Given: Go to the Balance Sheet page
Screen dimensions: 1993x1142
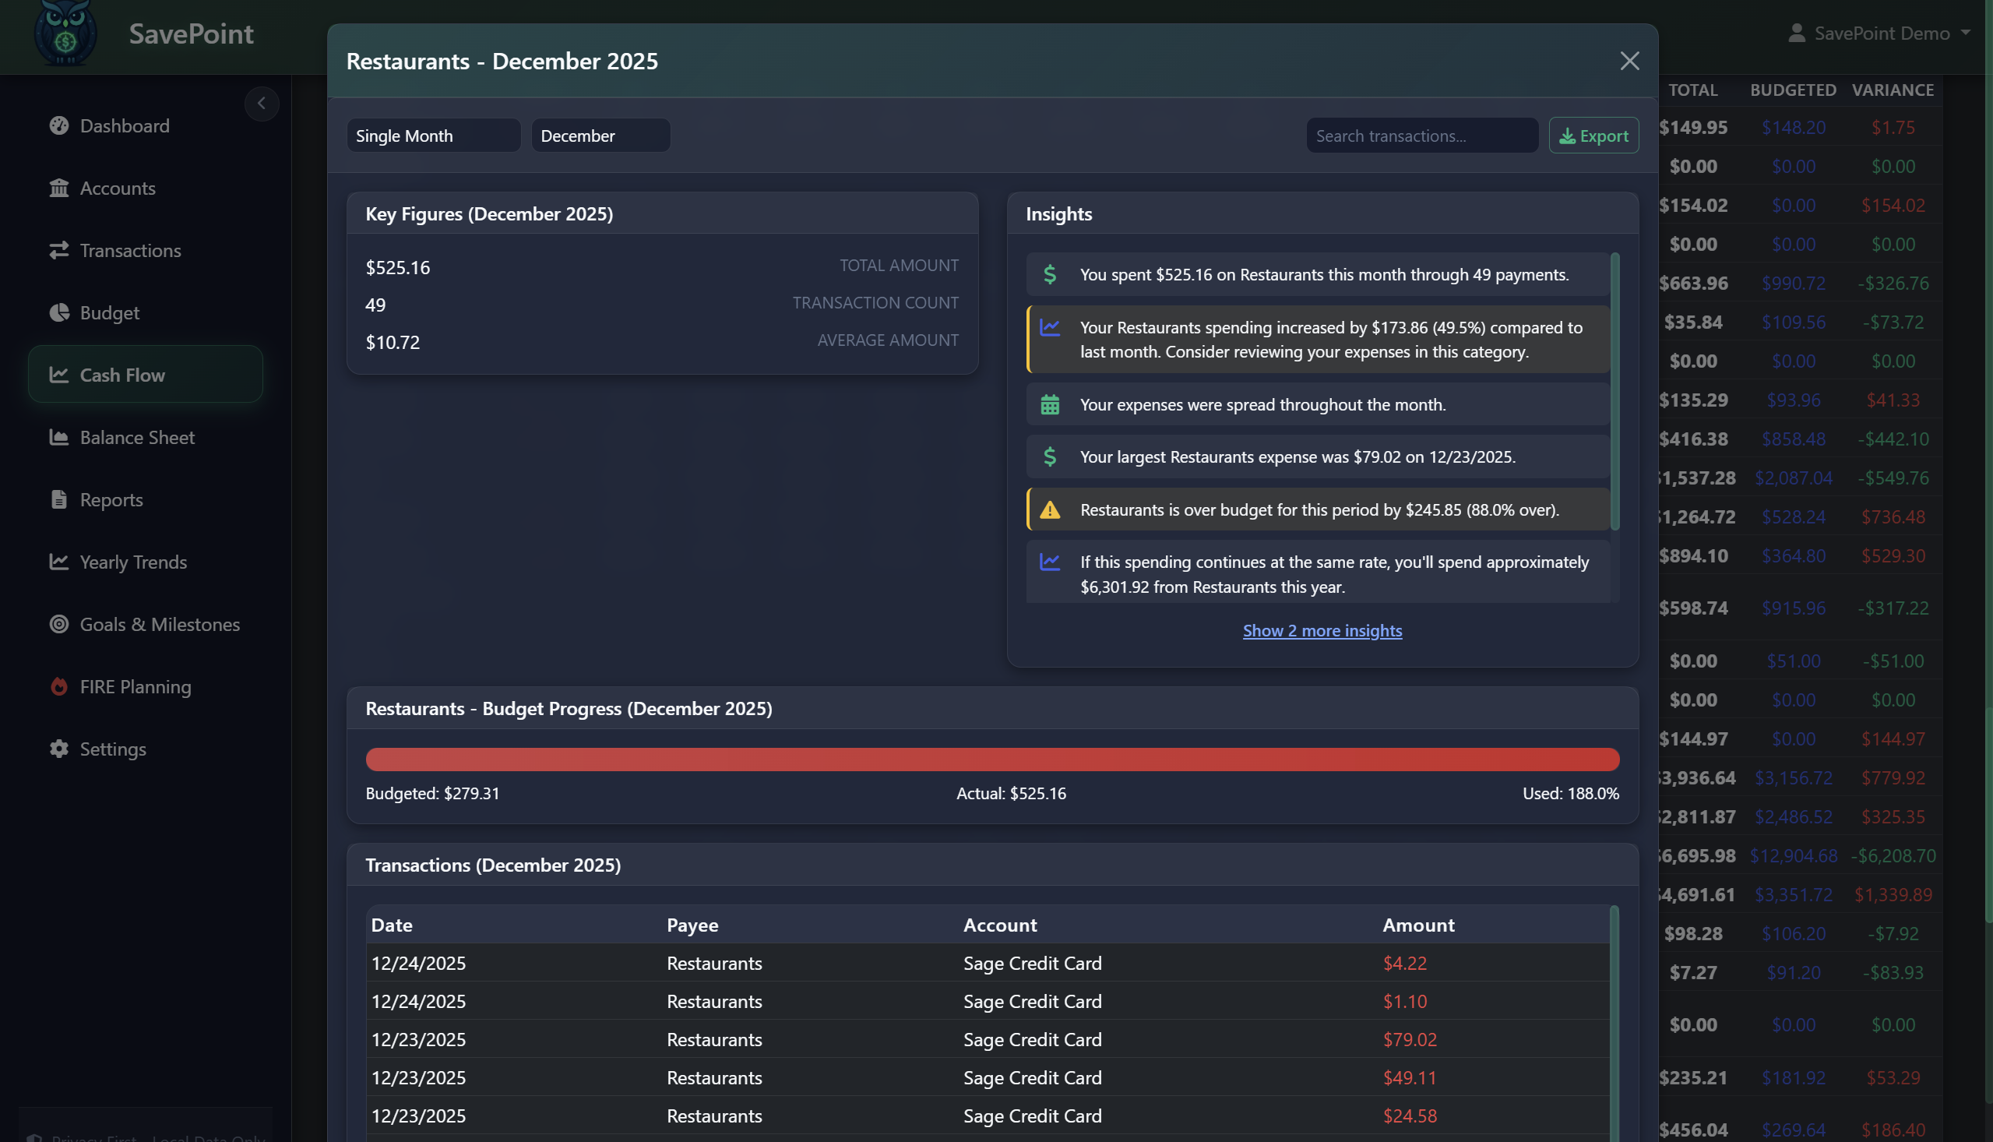Looking at the screenshot, I should pos(137,438).
